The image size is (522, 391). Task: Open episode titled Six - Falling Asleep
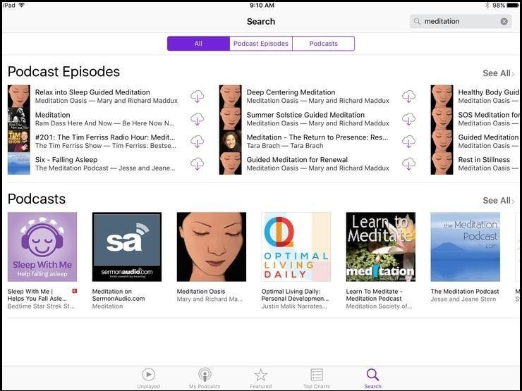[x=66, y=160]
